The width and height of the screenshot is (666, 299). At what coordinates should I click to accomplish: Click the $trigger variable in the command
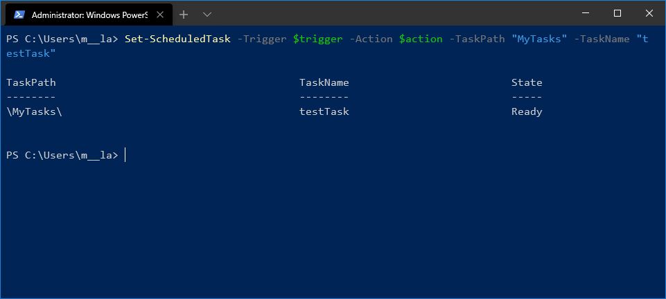click(317, 39)
